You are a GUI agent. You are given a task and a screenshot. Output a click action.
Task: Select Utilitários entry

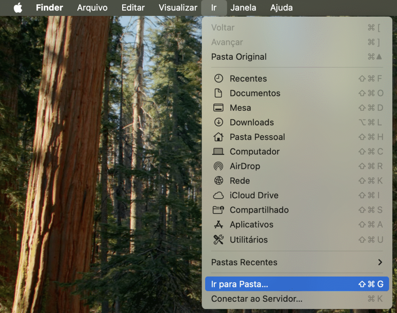click(297, 240)
